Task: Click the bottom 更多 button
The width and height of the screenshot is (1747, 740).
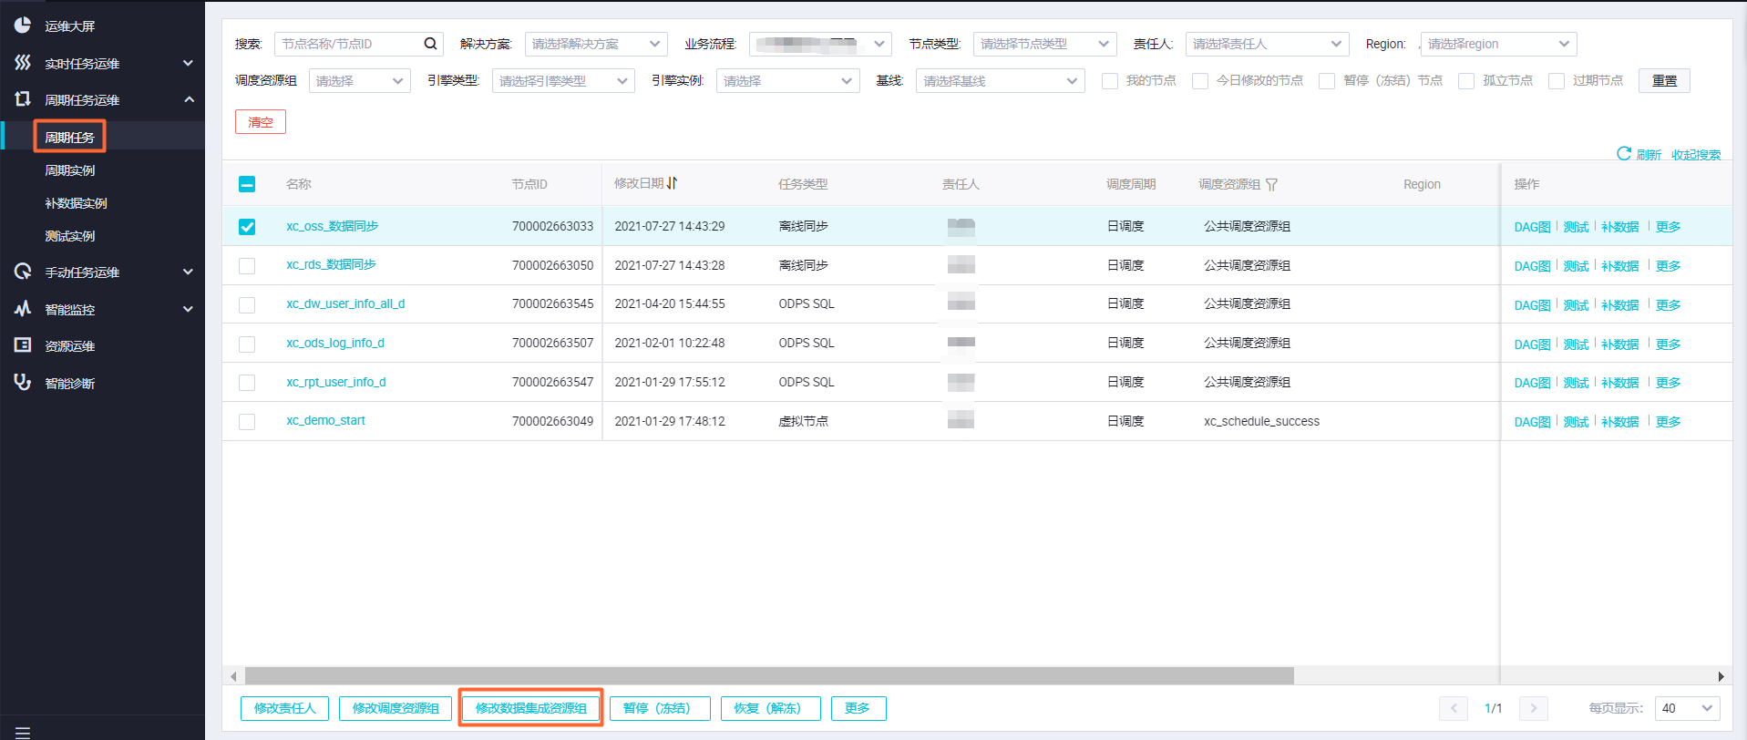Action: (x=858, y=708)
